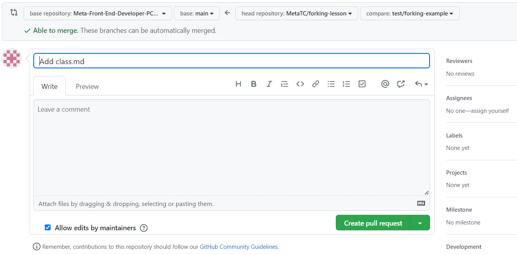Image resolution: width=517 pixels, height=255 pixels.
Task: Add a task list with checkbox icon
Action: tap(362, 84)
